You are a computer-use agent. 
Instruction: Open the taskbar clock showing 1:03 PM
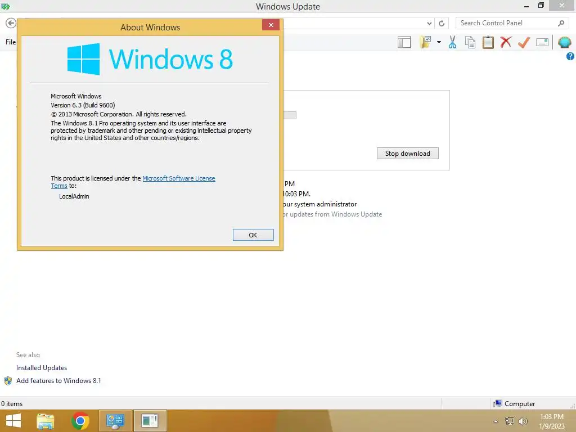tap(552, 421)
